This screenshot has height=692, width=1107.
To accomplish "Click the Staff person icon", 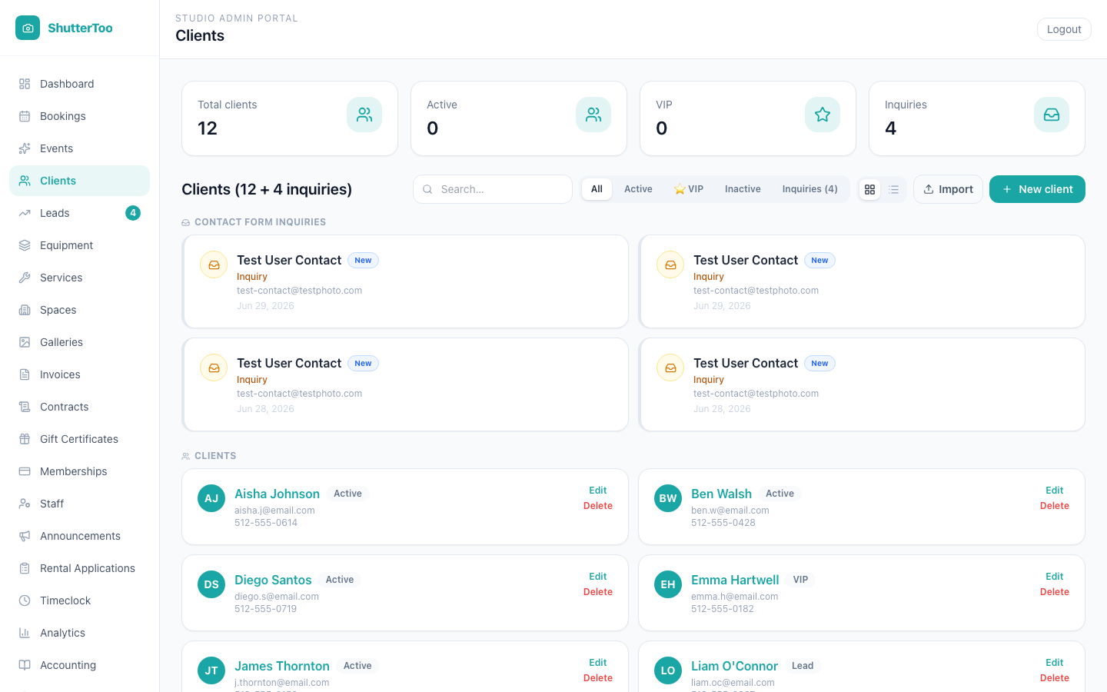I will click(25, 504).
